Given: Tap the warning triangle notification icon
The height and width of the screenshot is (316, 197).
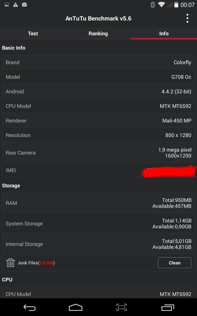Looking at the screenshot, I should pyautogui.click(x=15, y=5).
